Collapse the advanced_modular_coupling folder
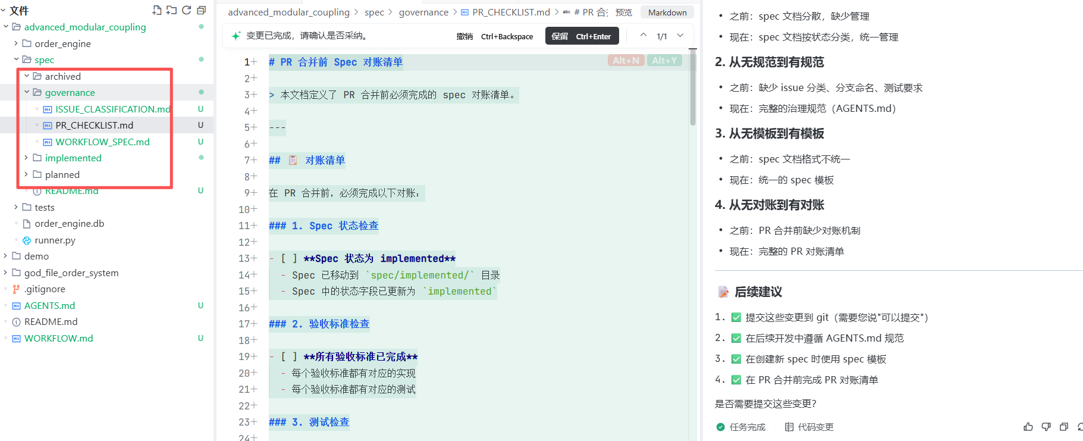Screen dimensions: 1083x441 point(6,27)
